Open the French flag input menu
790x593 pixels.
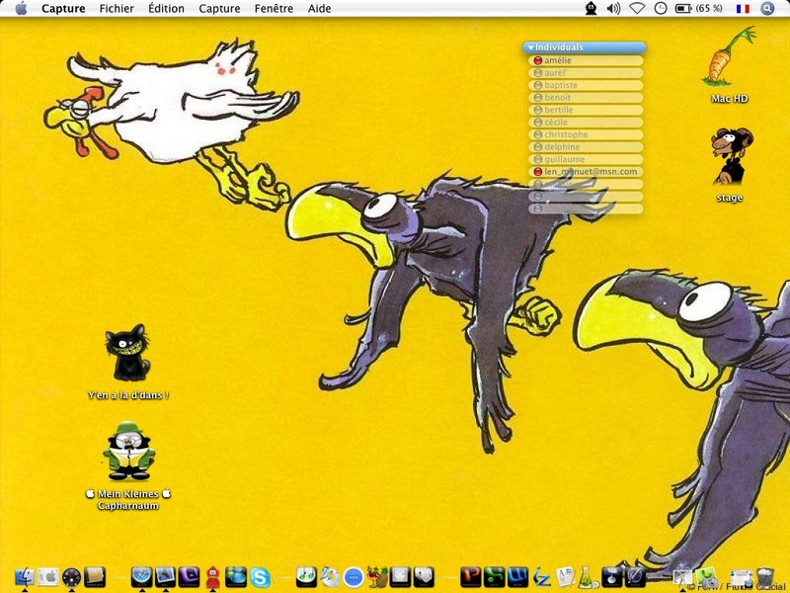tap(743, 9)
